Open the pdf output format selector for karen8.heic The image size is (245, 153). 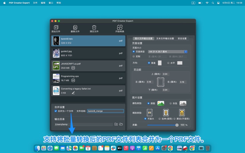click(x=121, y=41)
